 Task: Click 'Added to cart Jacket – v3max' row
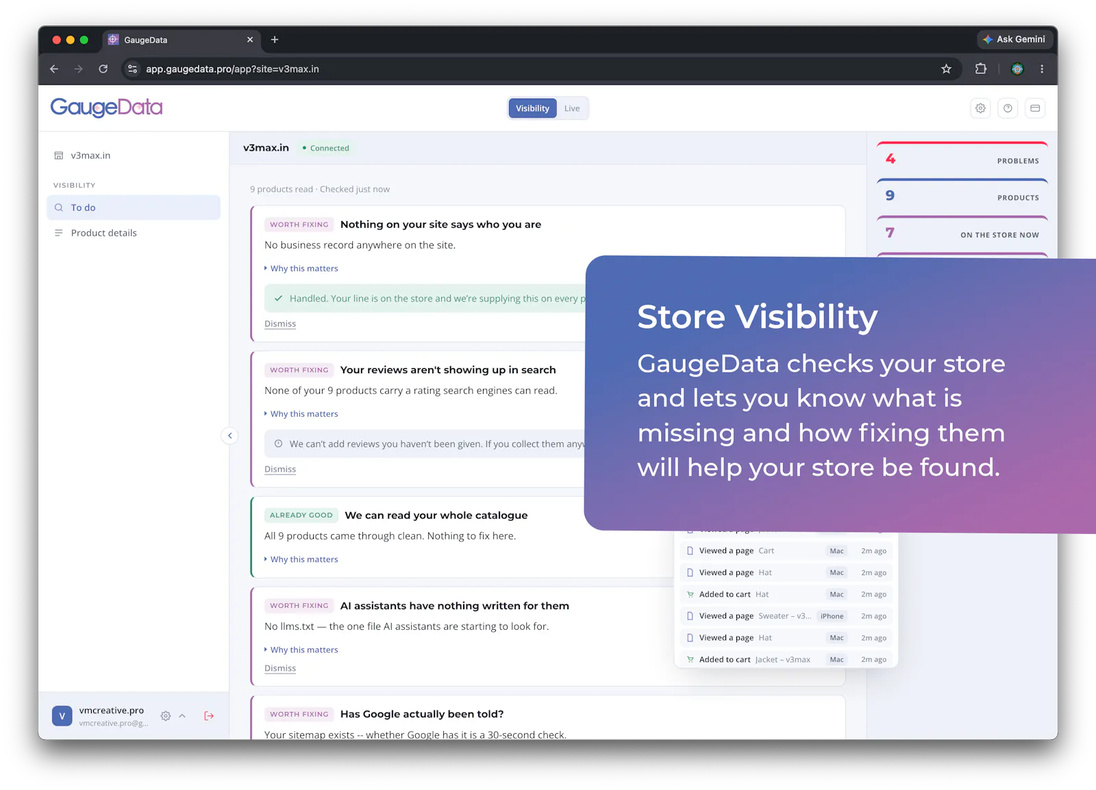786,659
